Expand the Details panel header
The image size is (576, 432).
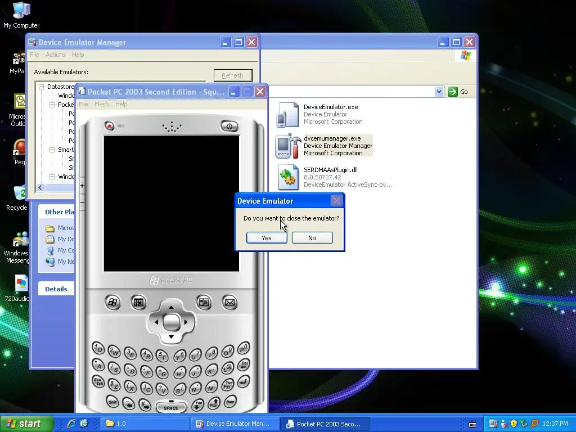point(56,289)
